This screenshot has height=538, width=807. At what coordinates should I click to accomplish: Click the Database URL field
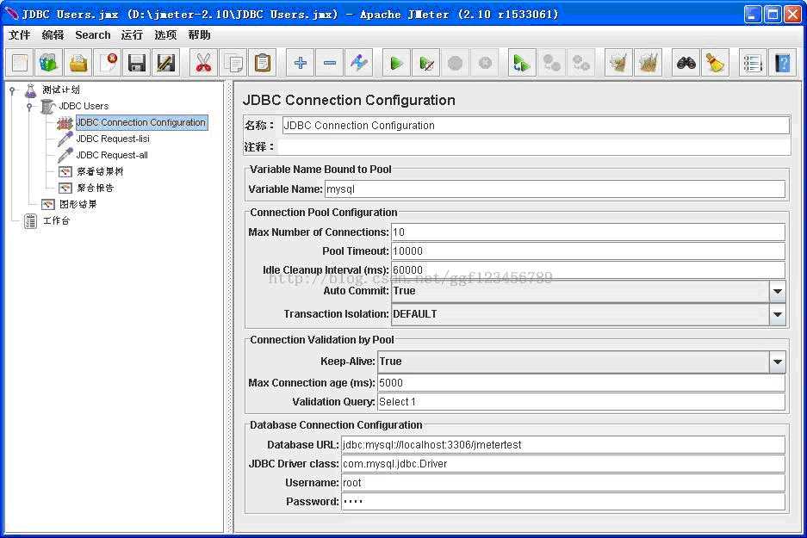click(563, 445)
